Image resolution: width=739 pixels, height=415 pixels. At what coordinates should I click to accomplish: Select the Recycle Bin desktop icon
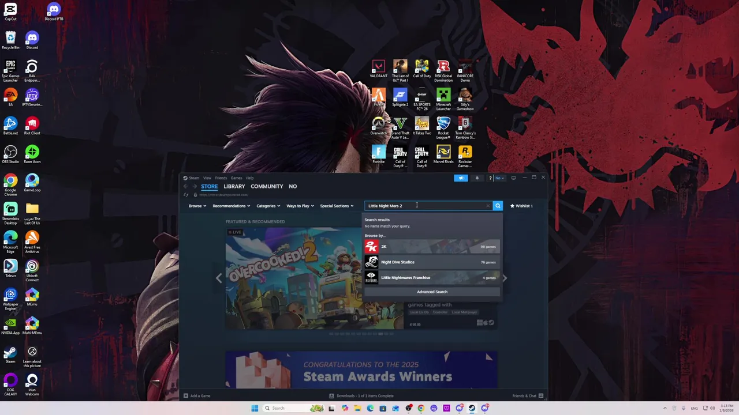click(10, 40)
